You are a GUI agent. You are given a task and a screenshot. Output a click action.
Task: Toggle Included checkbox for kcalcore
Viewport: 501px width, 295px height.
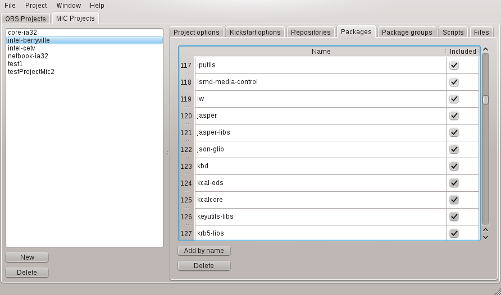pos(454,200)
